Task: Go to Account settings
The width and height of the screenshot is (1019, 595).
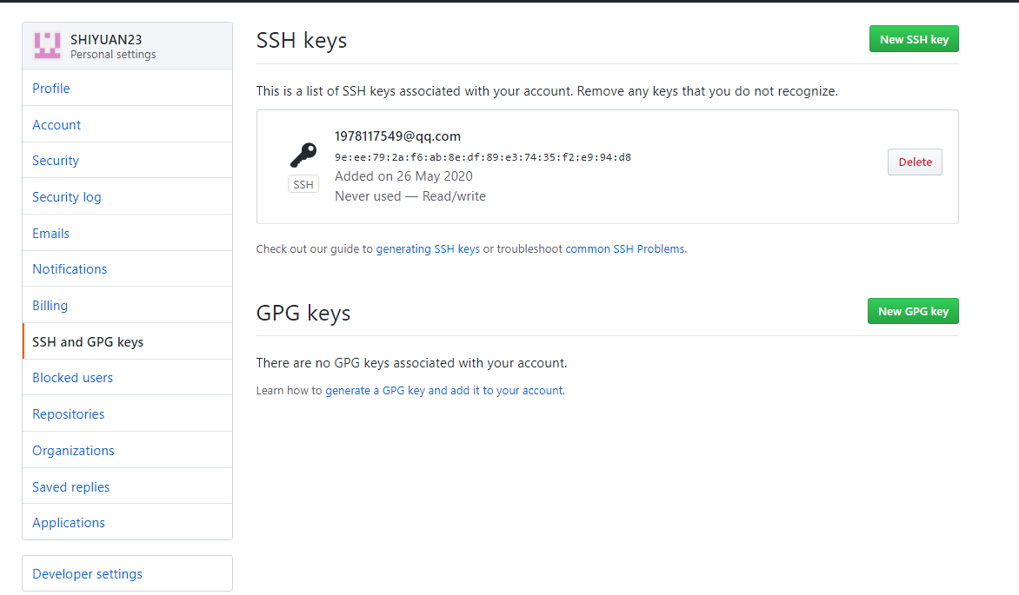Action: [57, 125]
